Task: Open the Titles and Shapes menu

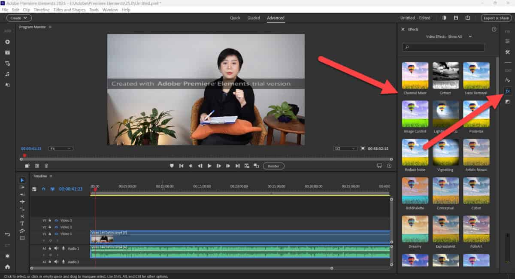Action: pos(70,9)
